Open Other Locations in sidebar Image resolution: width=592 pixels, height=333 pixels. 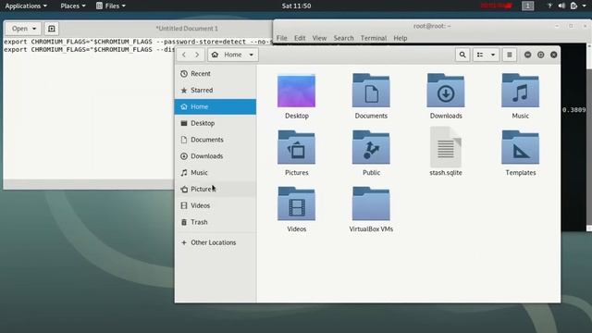(216, 242)
